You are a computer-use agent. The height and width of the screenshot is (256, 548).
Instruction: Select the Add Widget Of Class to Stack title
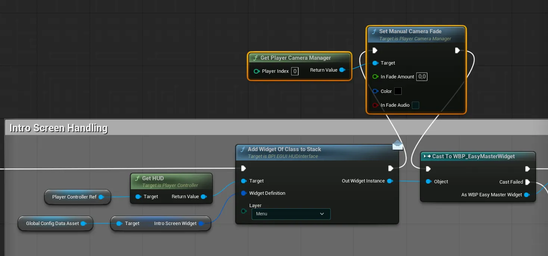pos(284,149)
